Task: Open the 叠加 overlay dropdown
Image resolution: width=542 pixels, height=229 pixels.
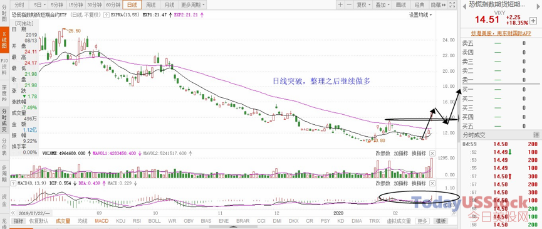Action: tap(382, 4)
